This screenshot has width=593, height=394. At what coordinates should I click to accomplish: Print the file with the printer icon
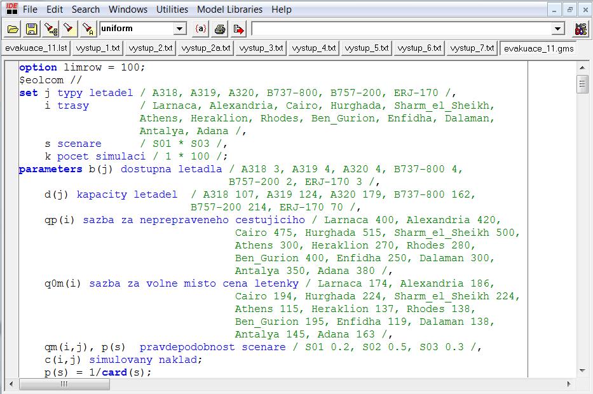tap(220, 29)
